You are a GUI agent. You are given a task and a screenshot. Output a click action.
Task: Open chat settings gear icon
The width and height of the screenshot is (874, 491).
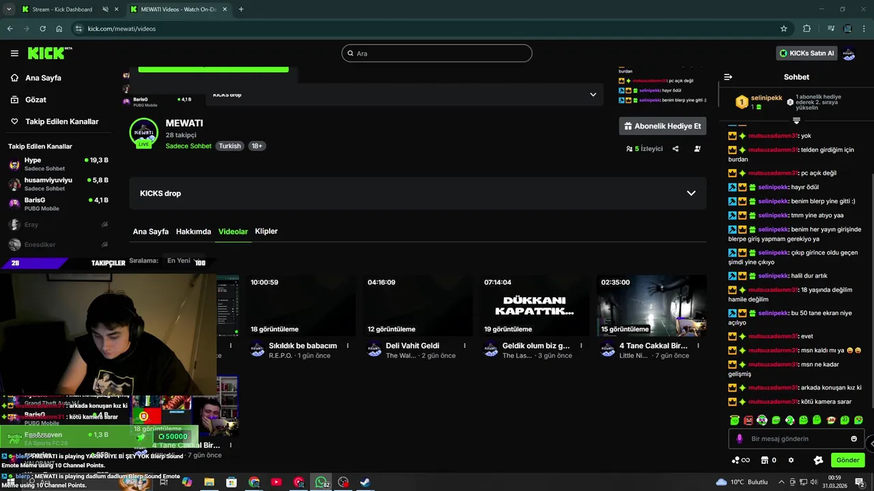(x=791, y=460)
